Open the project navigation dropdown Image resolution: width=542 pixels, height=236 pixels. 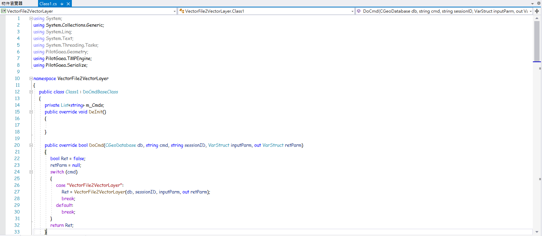[175, 11]
